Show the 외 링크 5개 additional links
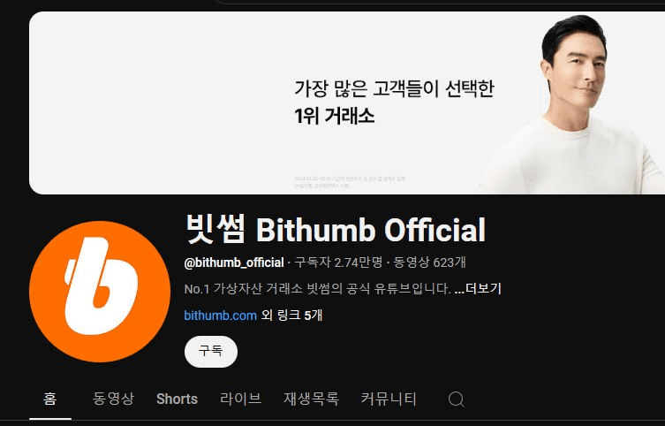 coord(291,316)
